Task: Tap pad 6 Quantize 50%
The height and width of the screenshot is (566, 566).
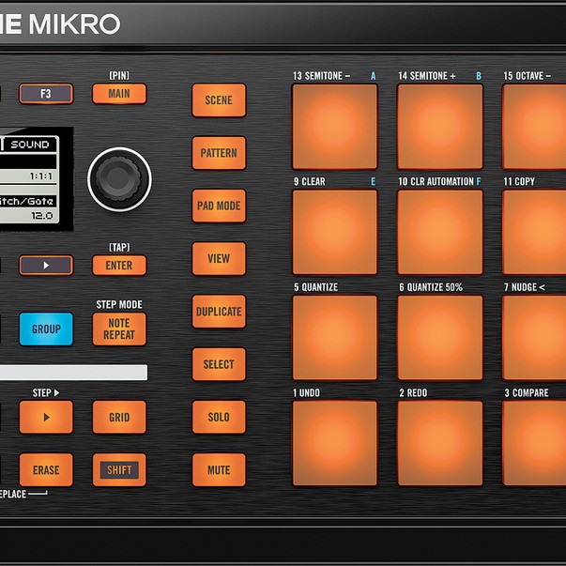Action: coord(440,338)
